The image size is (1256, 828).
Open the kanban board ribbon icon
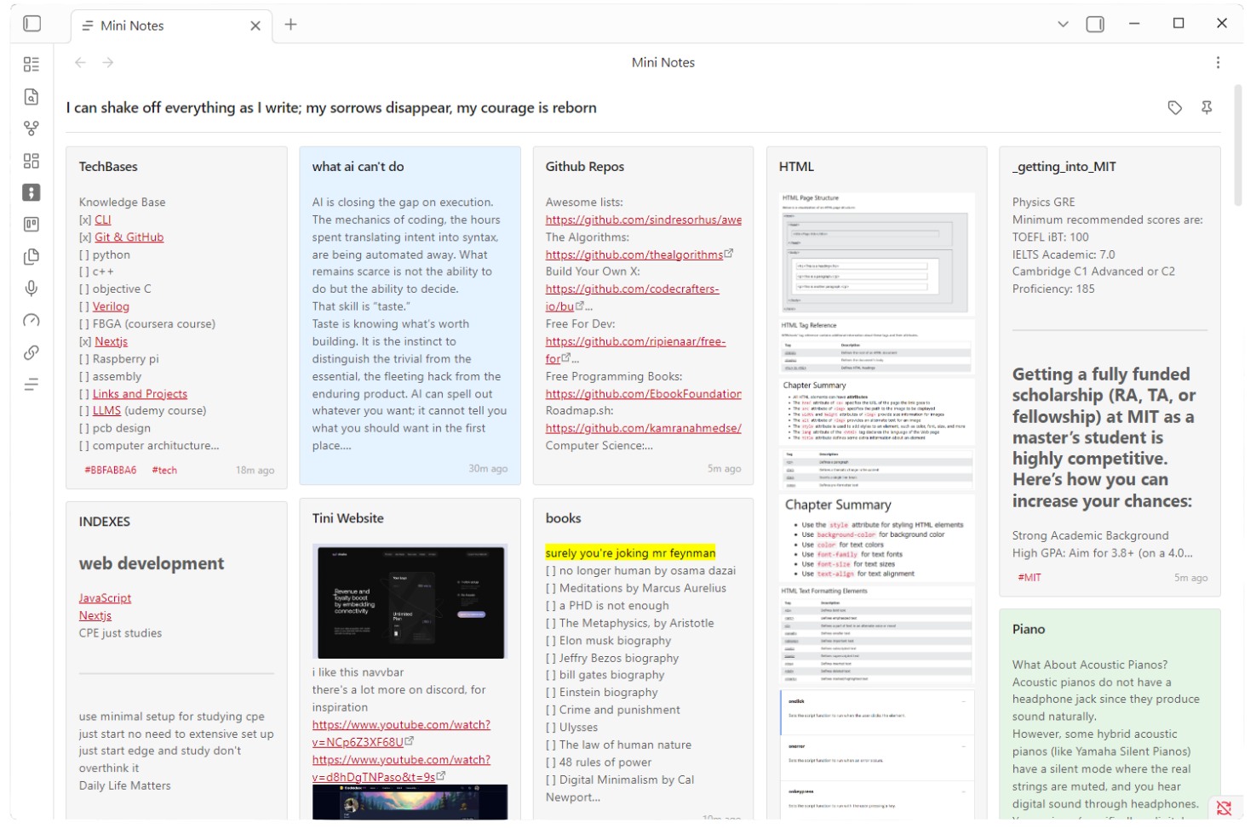pyautogui.click(x=32, y=225)
